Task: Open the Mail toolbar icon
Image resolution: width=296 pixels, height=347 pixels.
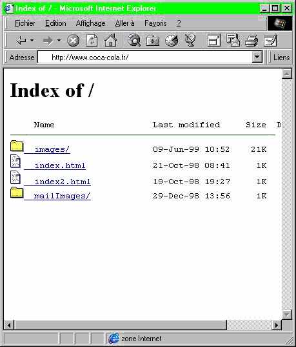Action: click(233, 40)
